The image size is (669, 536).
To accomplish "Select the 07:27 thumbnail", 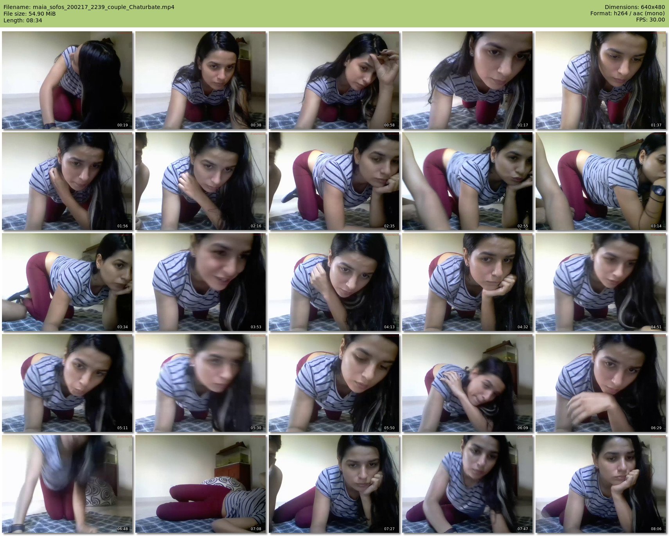I will pos(334,484).
